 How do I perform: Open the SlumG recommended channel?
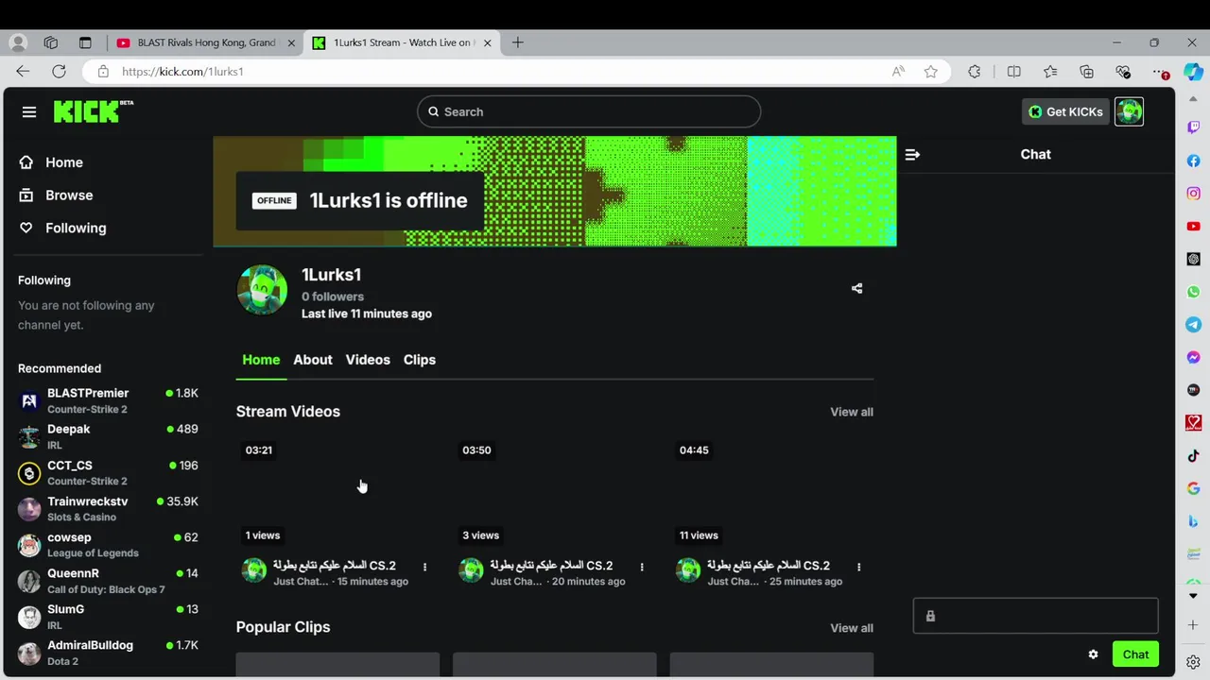108,616
